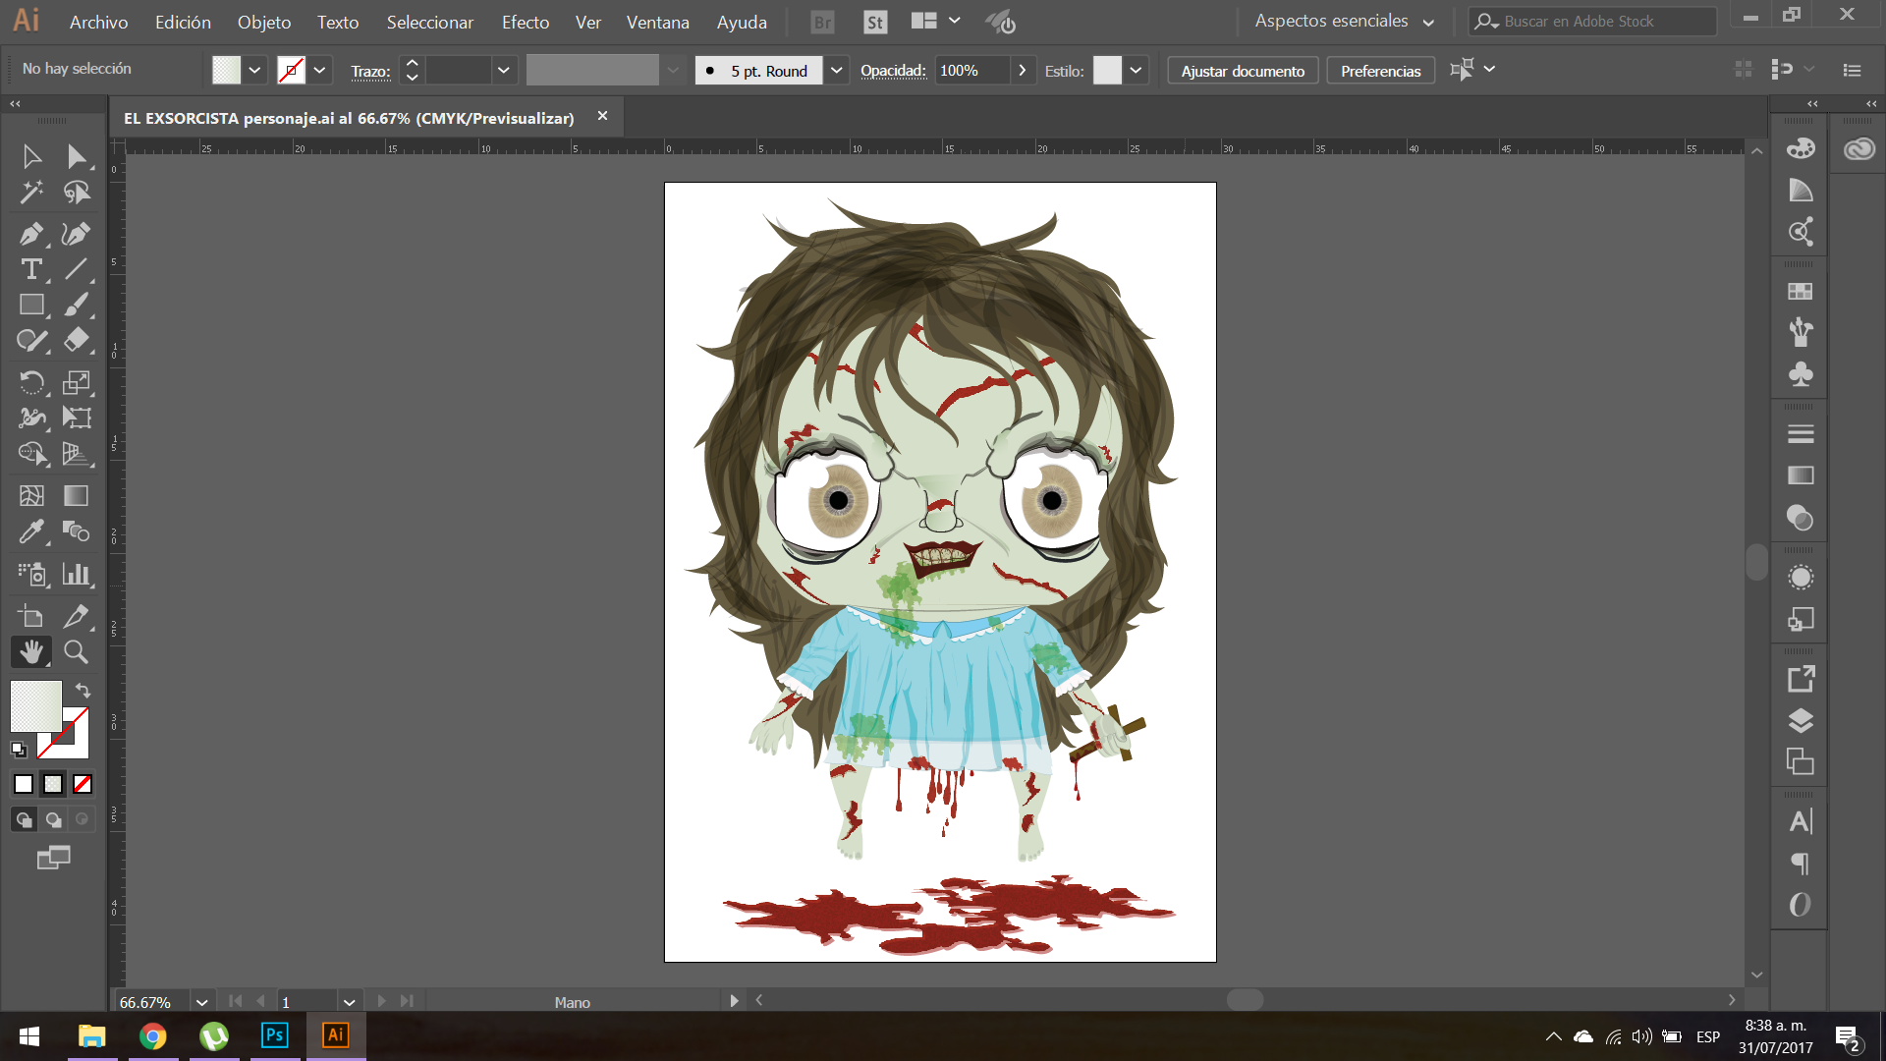The height and width of the screenshot is (1061, 1886).
Task: Open the stroke color dropdown
Action: pyautogui.click(x=319, y=70)
